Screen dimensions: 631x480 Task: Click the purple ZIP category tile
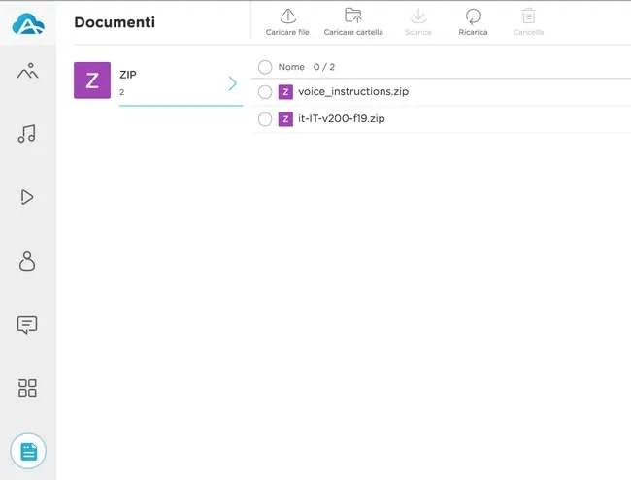click(x=92, y=80)
